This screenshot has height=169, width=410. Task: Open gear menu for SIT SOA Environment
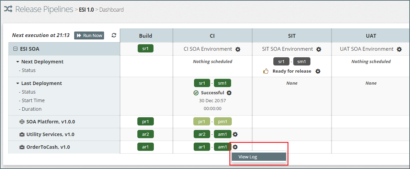coord(319,49)
